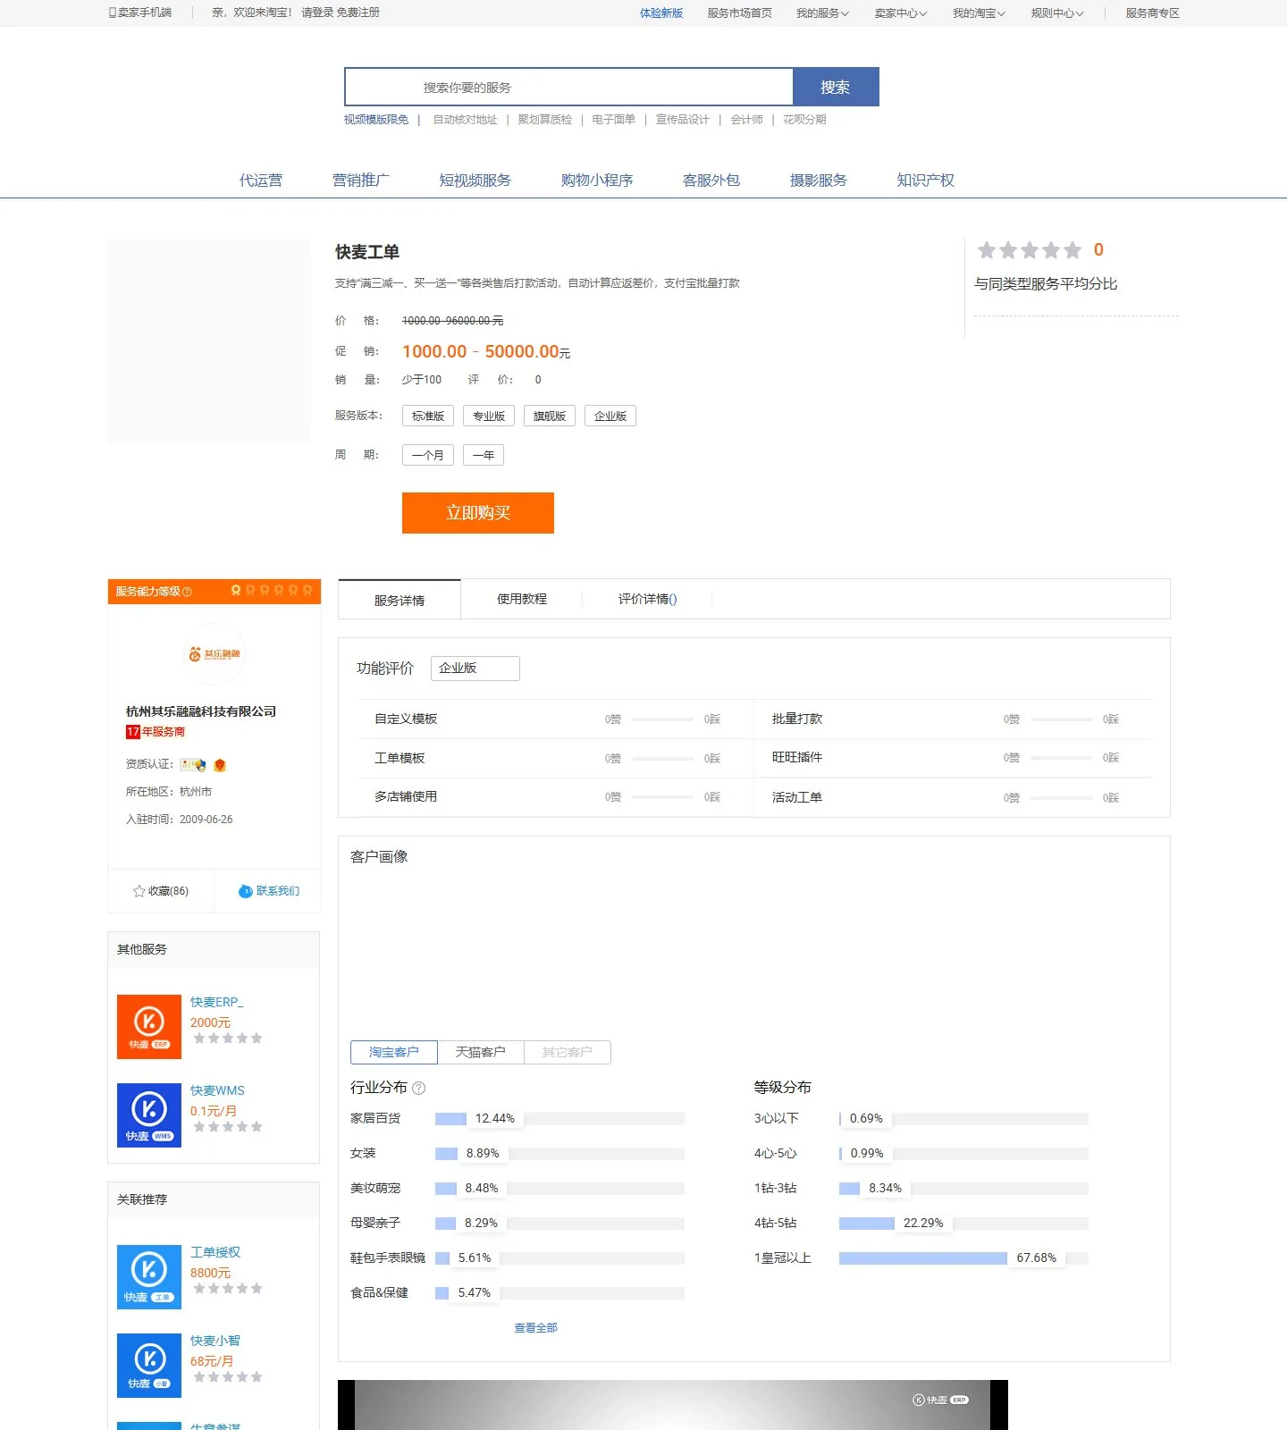This screenshot has width=1287, height=1430.
Task: Click the 工单授权 star rating
Action: 228,1289
